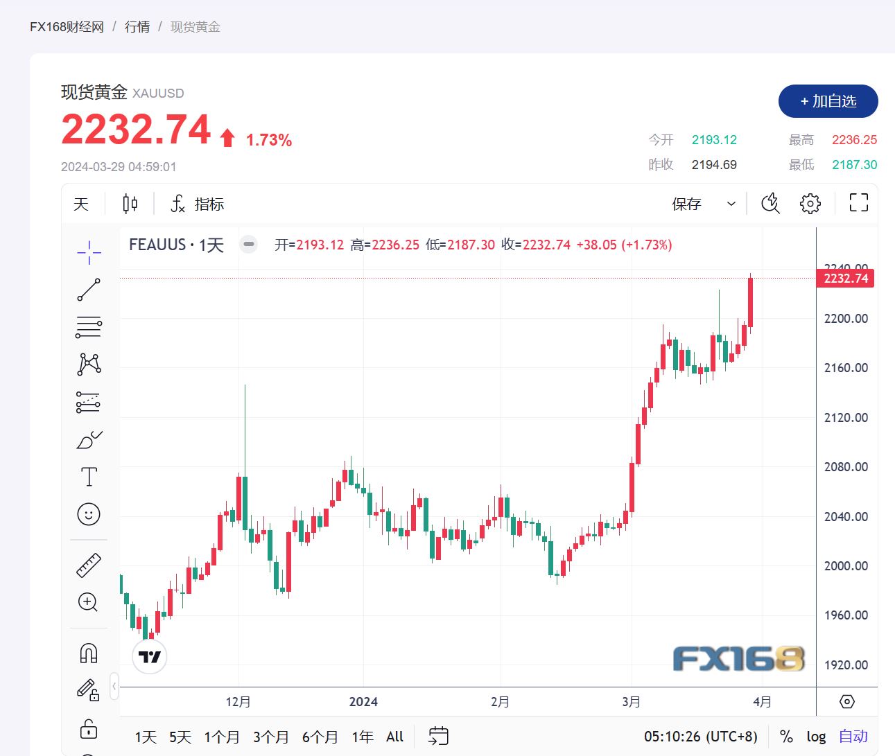Click the 加自选 watchlist button
Viewport: 895px width, 756px height.
[828, 101]
